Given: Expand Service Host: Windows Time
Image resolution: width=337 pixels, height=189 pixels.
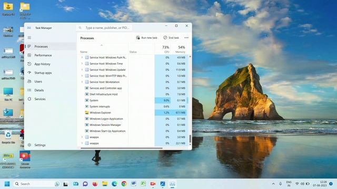Looking at the screenshot, I should (x=82, y=64).
